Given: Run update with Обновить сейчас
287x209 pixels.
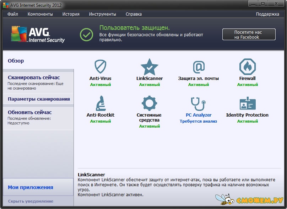Looking at the screenshot, I should [x=29, y=112].
